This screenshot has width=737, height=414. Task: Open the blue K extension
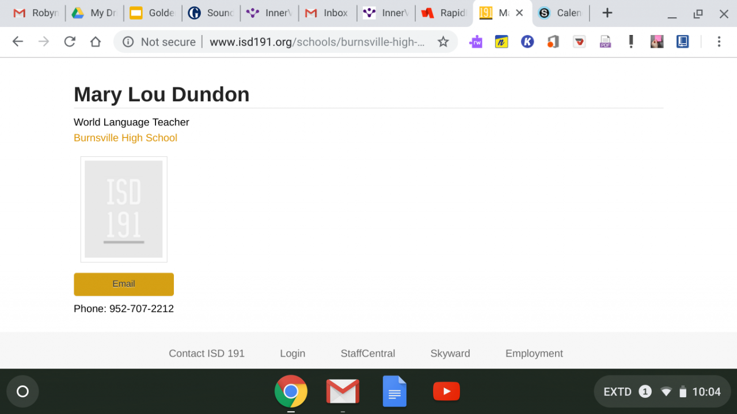[527, 41]
